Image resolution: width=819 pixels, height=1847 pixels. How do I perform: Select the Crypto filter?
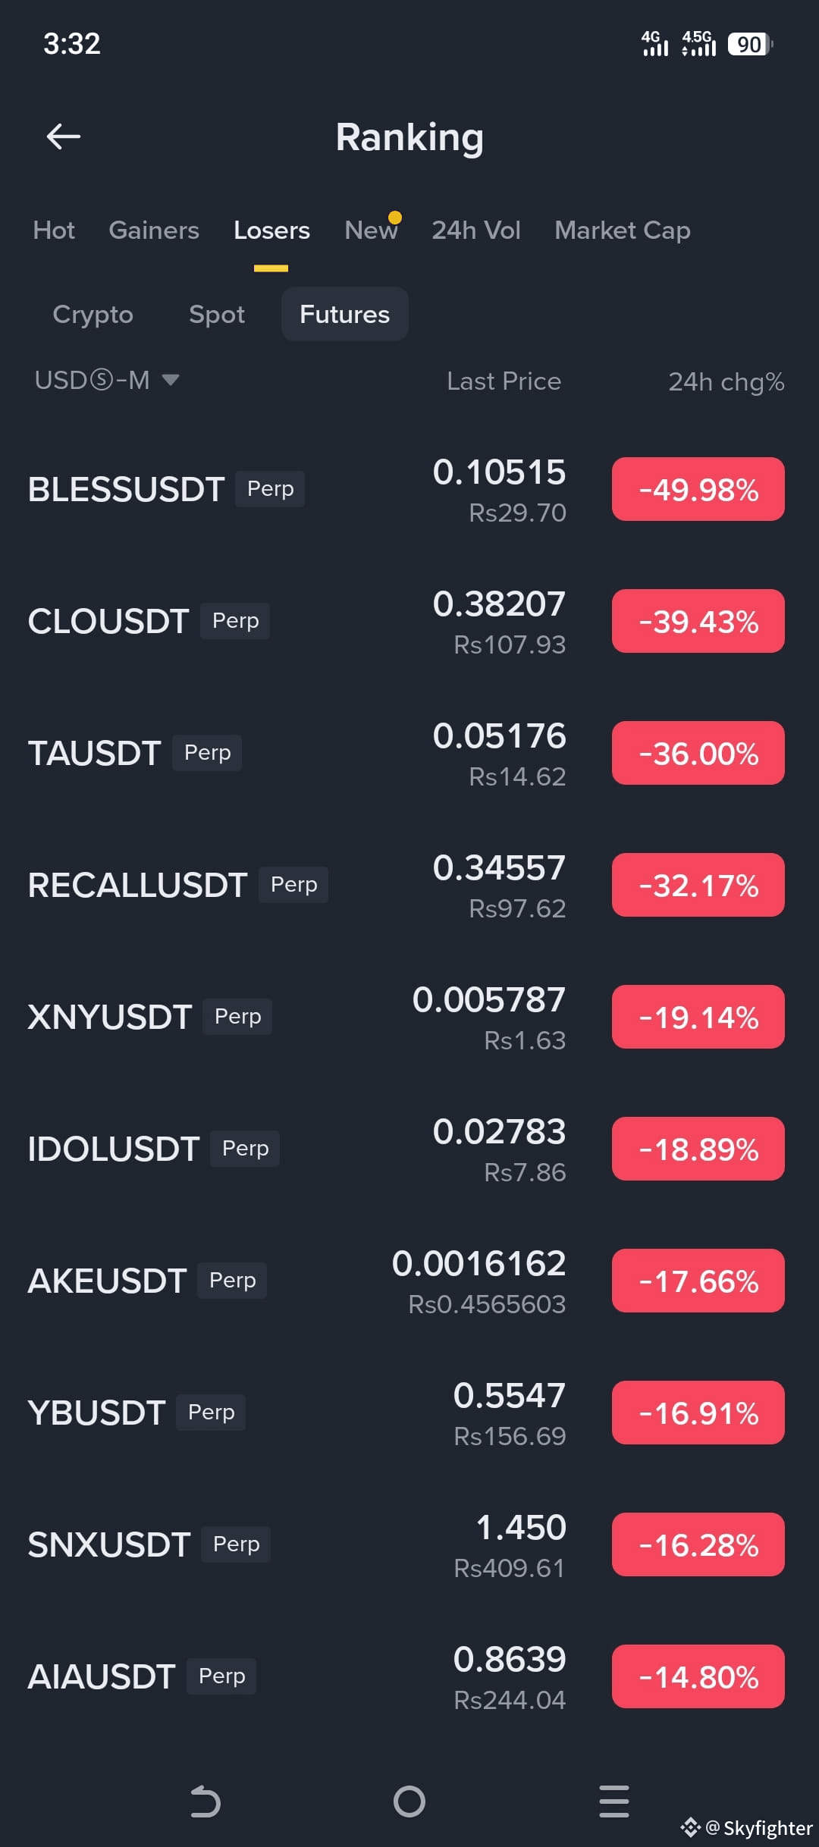[93, 314]
